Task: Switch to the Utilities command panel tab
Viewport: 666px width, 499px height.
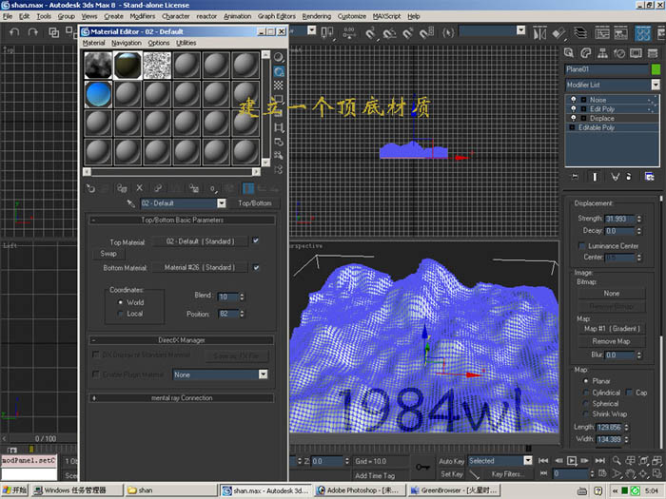Action: tap(653, 53)
